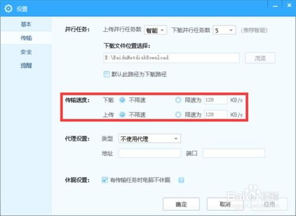Click the 应用 apply button
The image size is (296, 216).
(269, 204)
